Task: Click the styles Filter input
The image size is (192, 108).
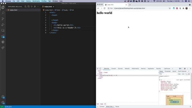Action: [168, 74]
